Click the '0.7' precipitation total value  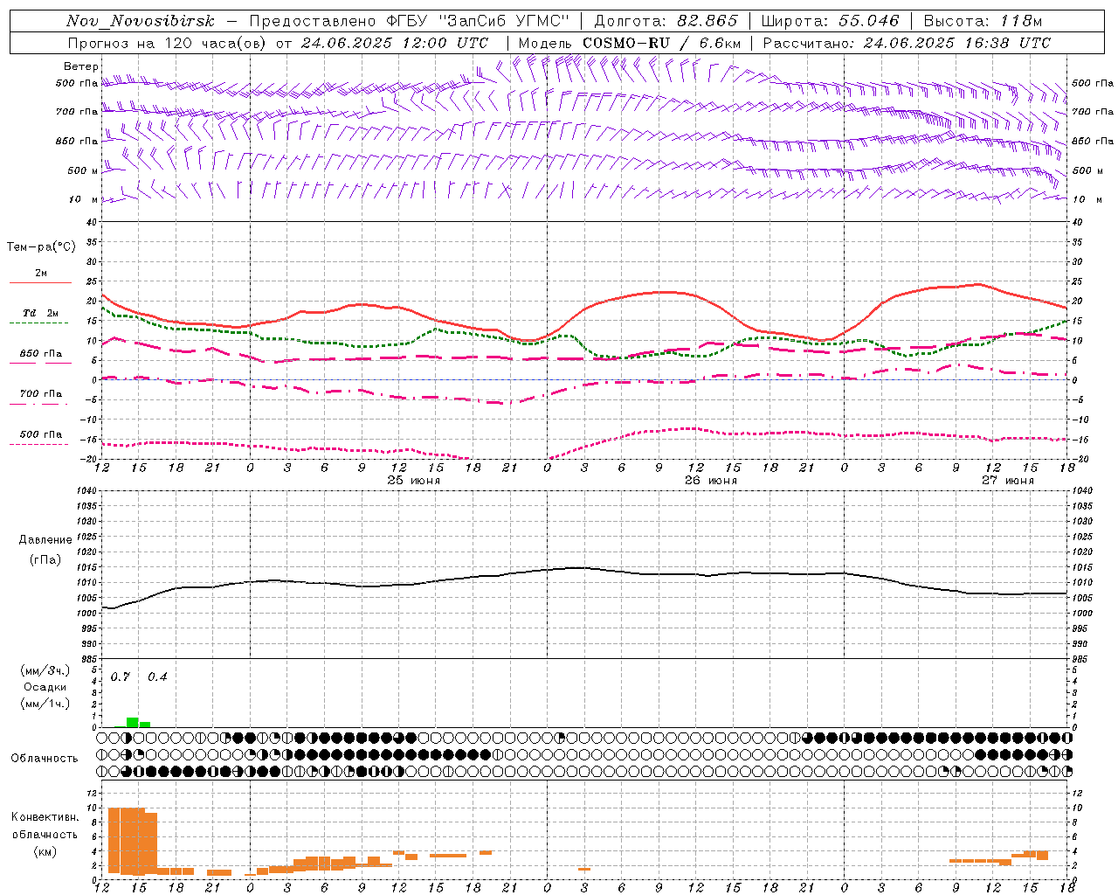coord(121,677)
